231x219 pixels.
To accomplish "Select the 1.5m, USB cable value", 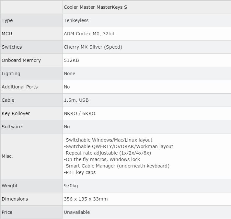I will [x=76, y=100].
